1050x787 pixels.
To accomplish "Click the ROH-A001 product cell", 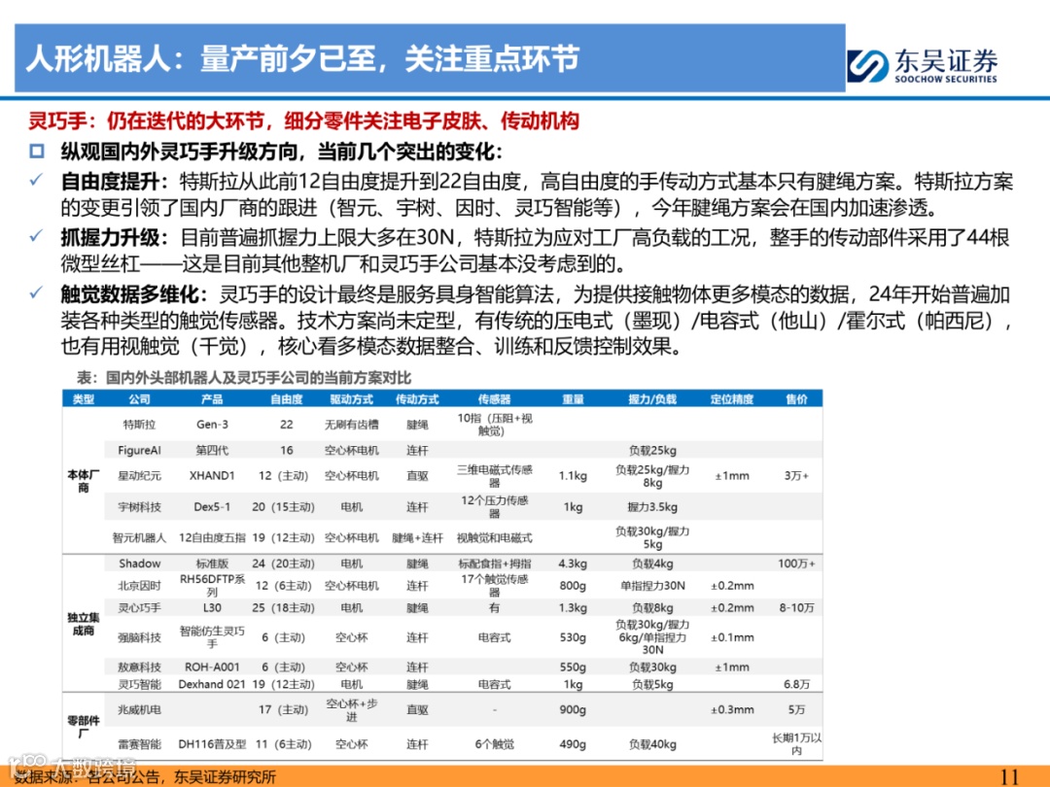I will [212, 667].
